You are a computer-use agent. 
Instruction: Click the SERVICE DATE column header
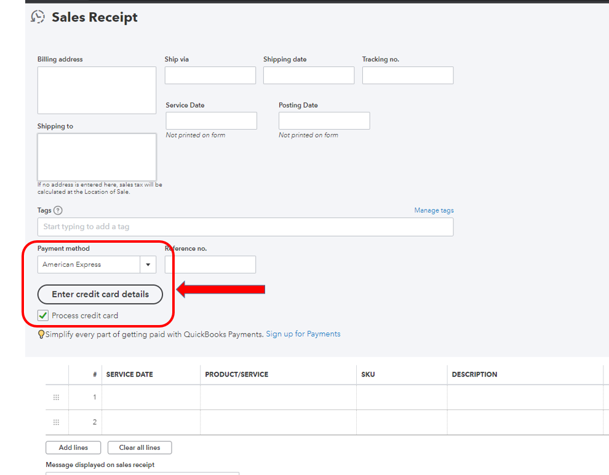129,374
